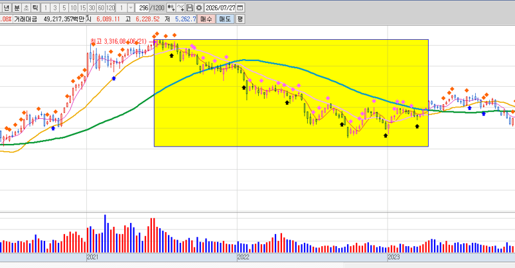Select the 5 interval button
Viewport: 515px width, 268px height.
[x=64, y=8]
